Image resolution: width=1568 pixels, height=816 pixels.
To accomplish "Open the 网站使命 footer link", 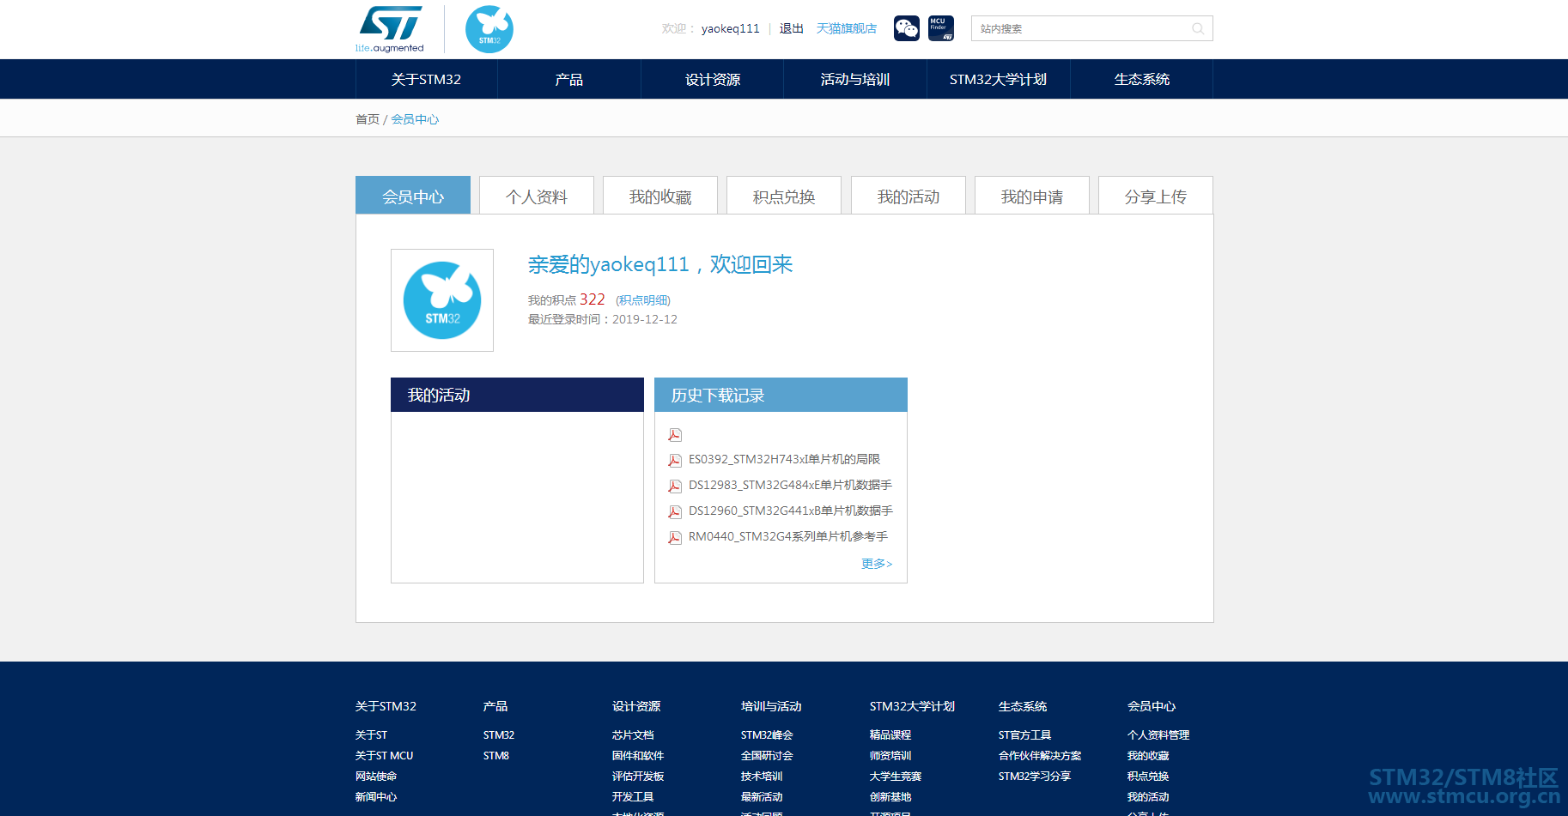I will (x=376, y=777).
